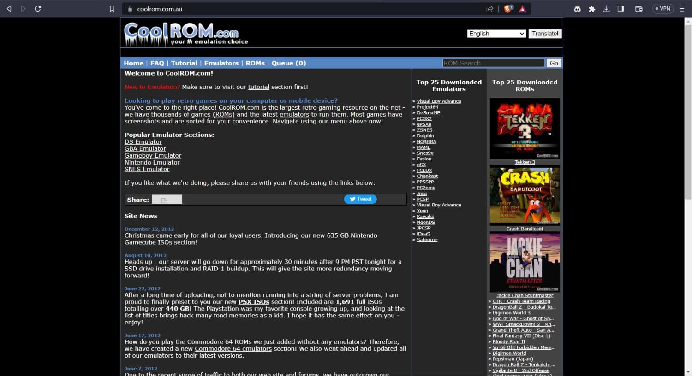Open the ROMs menu item
Screen dimensions: 692x376
click(x=255, y=63)
